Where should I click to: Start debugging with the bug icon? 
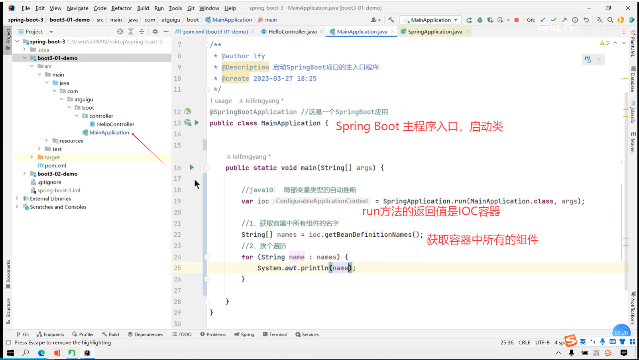click(x=480, y=20)
